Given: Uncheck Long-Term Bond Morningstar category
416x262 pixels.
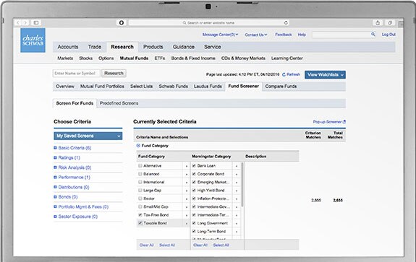Looking at the screenshot, I should [x=194, y=231].
